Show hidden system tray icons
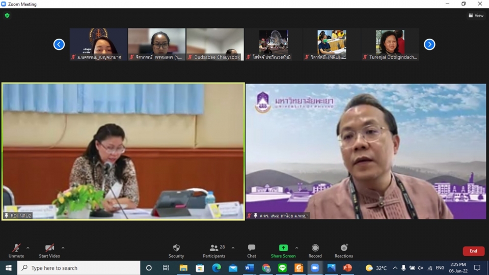The image size is (489, 275). click(x=395, y=268)
